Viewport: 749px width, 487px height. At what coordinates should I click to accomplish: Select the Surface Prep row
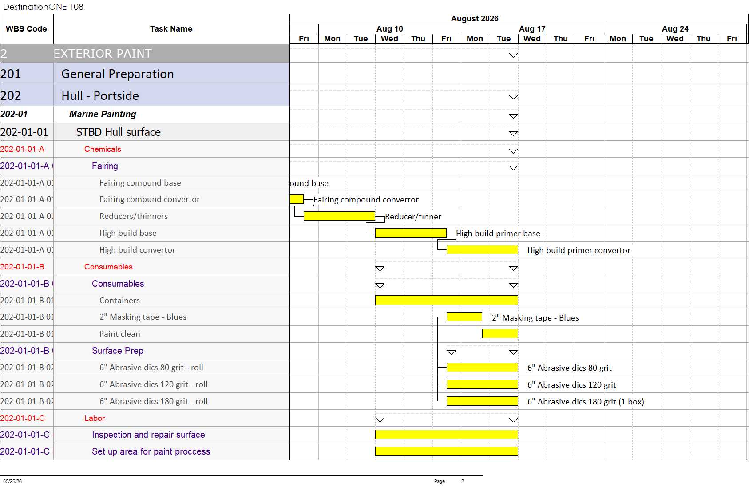click(x=145, y=351)
